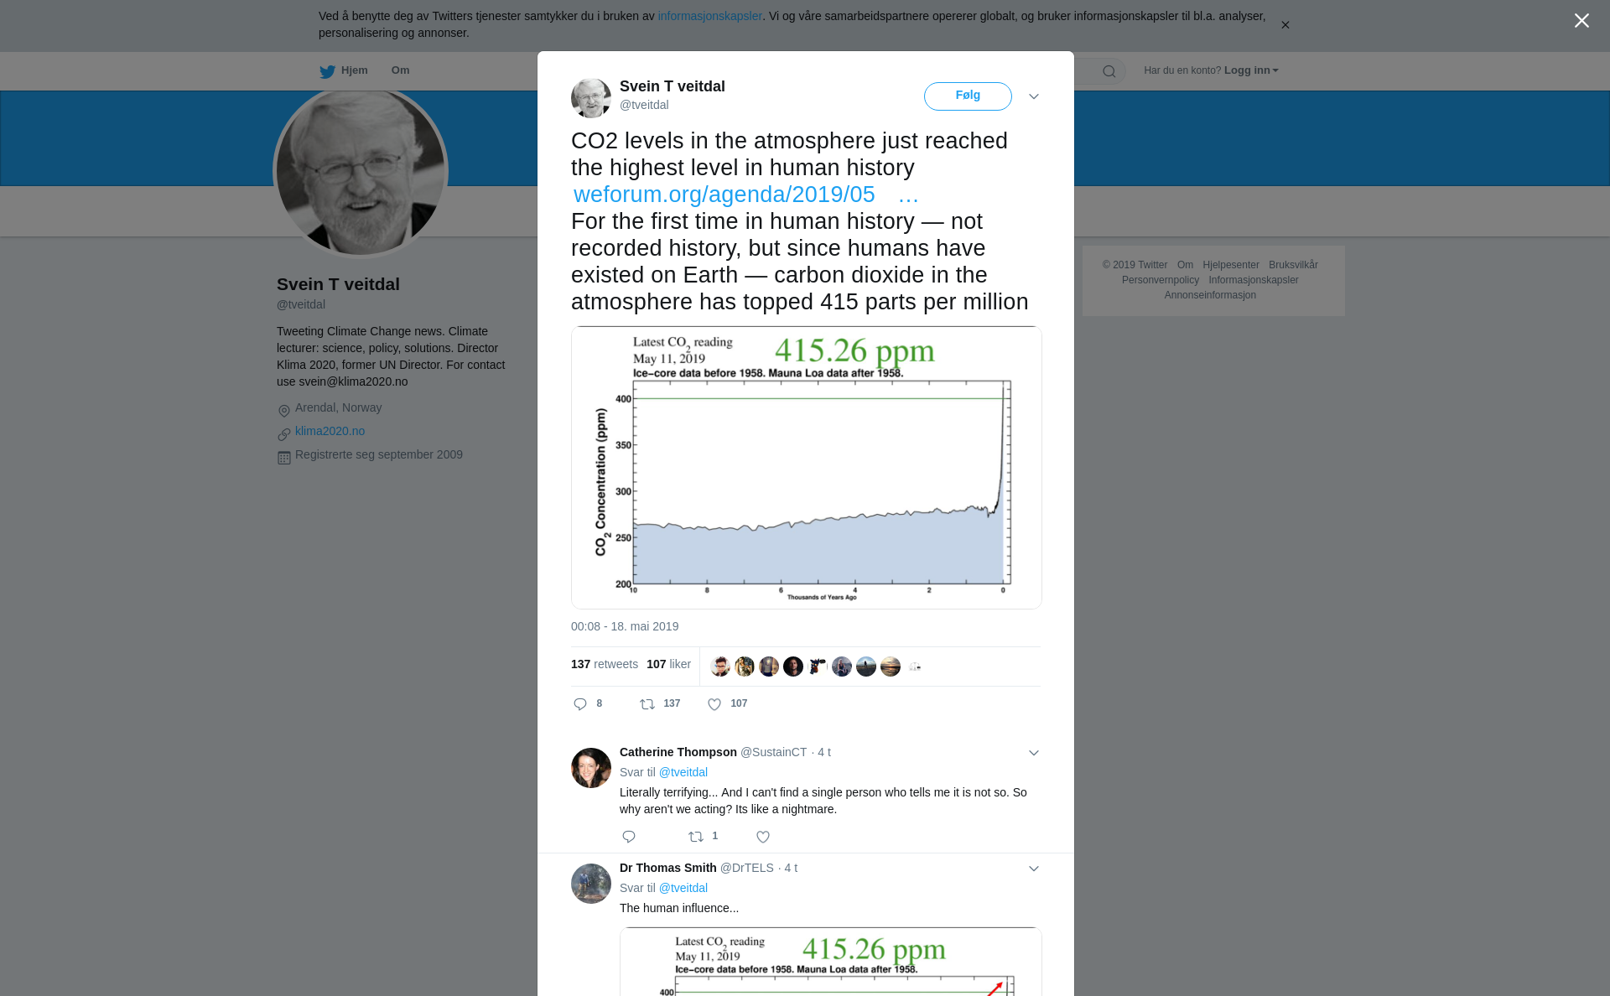This screenshot has height=996, width=1610.
Task: Open the Om menu item
Action: point(400,70)
